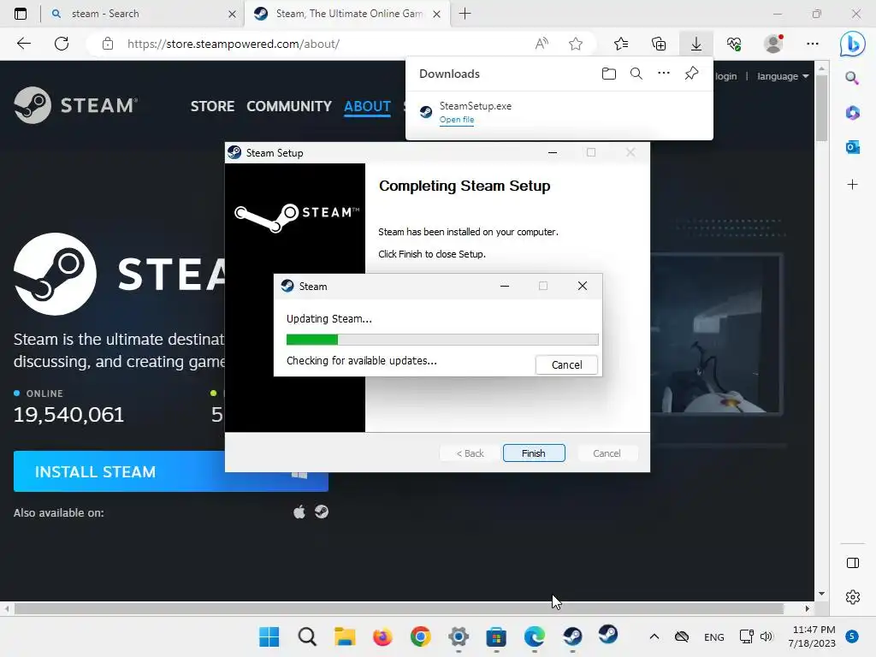Open sidebar settings gear

tap(853, 597)
